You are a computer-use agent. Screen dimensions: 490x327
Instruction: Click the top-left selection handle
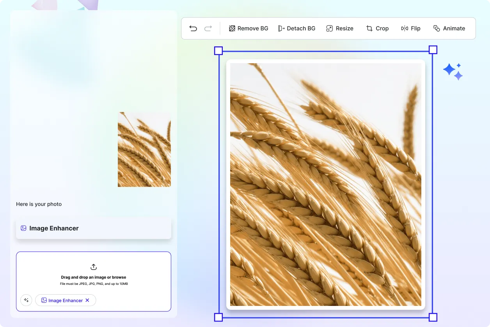pos(218,51)
